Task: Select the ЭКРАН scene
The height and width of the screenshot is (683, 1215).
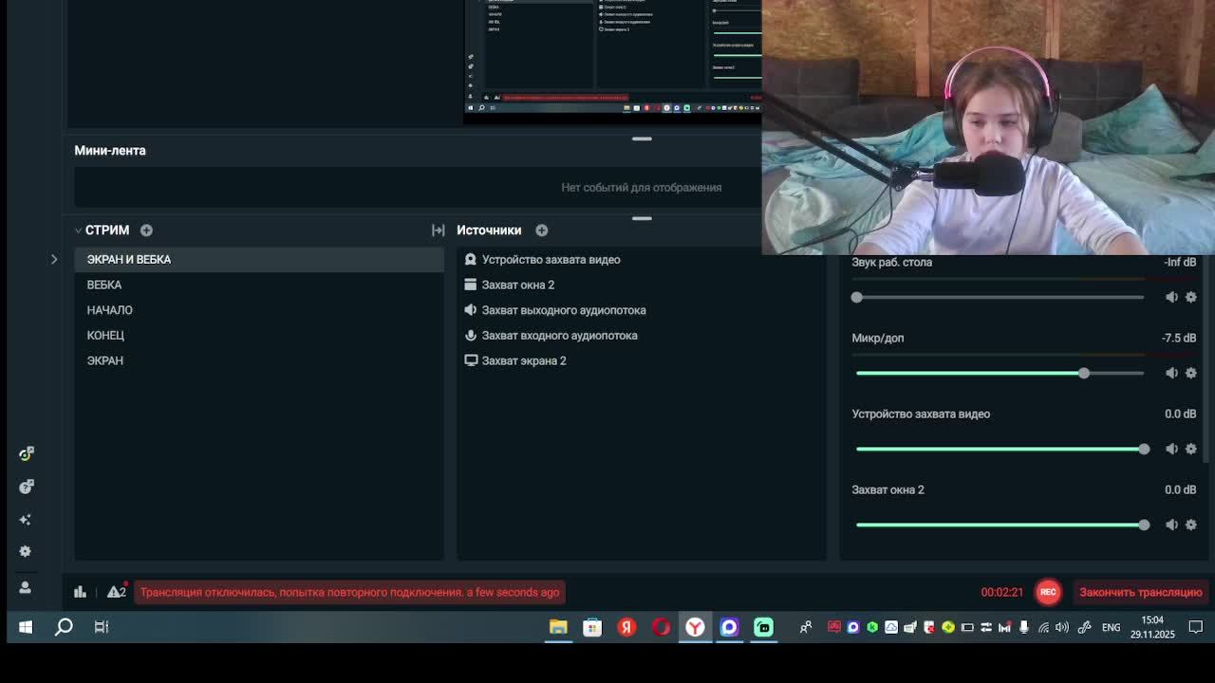Action: [x=259, y=360]
